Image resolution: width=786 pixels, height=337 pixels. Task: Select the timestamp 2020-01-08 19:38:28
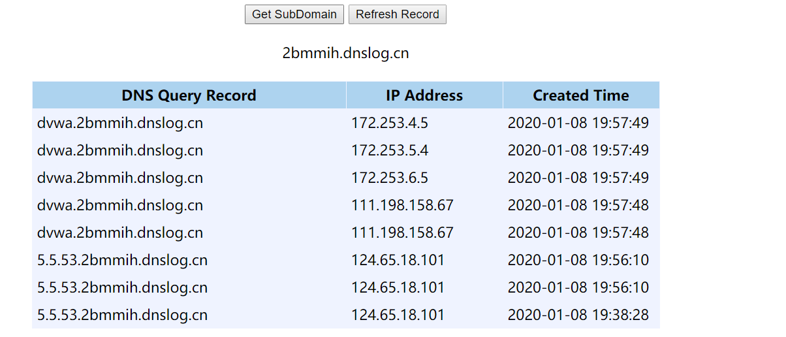click(578, 315)
